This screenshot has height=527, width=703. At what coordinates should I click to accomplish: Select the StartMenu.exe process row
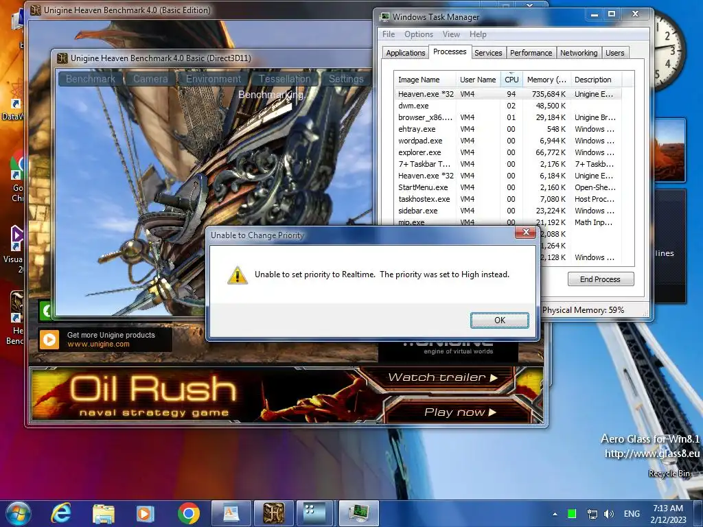click(x=508, y=187)
